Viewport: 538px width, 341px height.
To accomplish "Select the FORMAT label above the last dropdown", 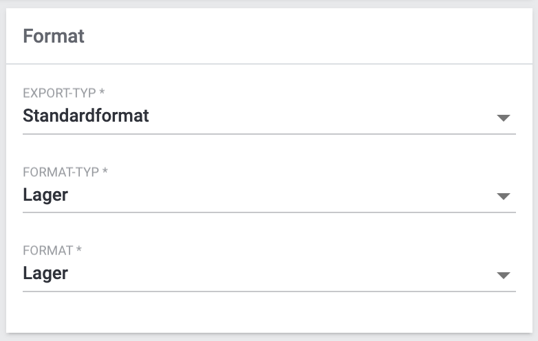I will tap(47, 250).
